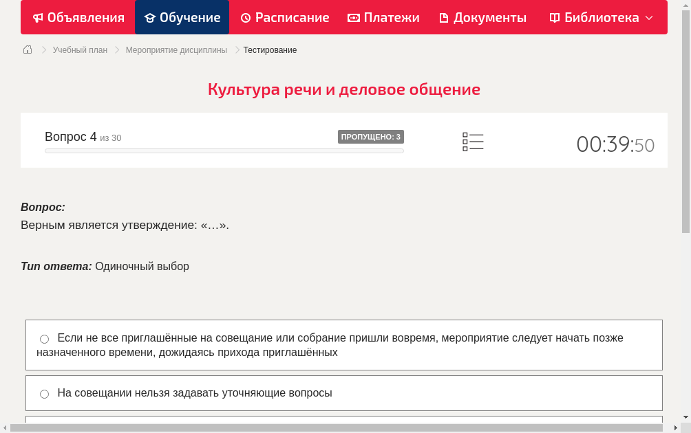Open the question navigator list icon
Image resolution: width=691 pixels, height=433 pixels.
coord(473,142)
